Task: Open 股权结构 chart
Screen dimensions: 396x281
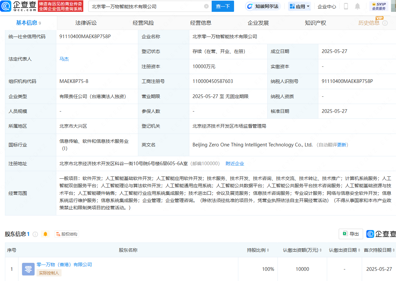Action: [67, 234]
